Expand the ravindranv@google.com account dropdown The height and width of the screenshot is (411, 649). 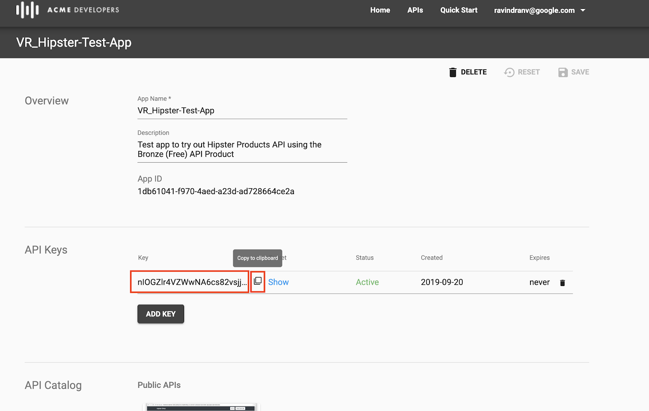click(539, 10)
